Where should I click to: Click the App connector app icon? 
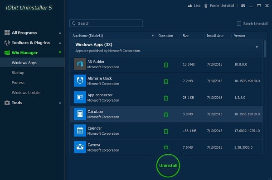click(x=80, y=97)
